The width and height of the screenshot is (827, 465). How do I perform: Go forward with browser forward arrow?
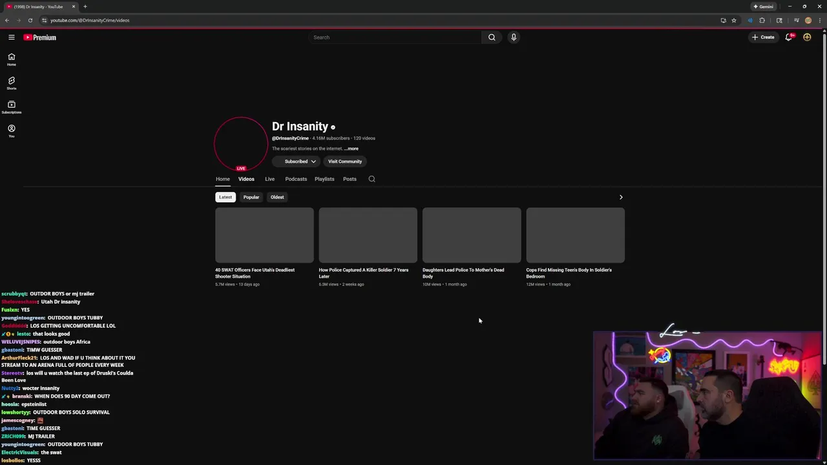click(19, 20)
